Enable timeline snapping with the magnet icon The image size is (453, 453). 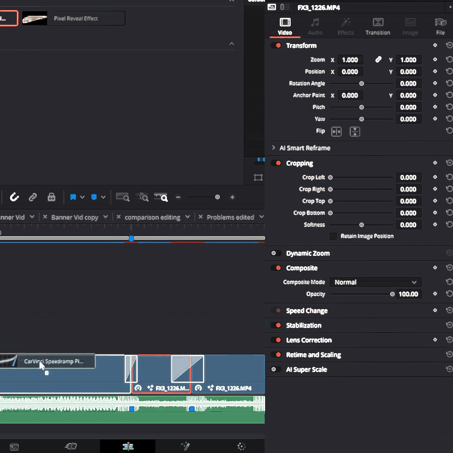(x=14, y=197)
